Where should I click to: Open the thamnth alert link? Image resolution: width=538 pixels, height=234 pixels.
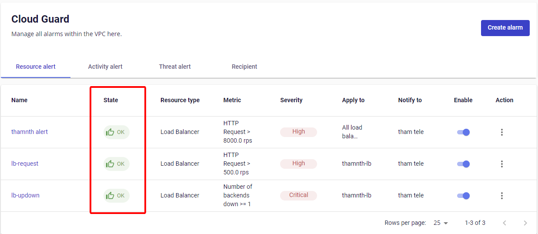coord(30,132)
